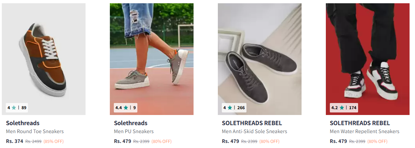Viewport: 415px width, 148px height.
Task: Open the basketball court sneaker photo
Action: click(152, 59)
